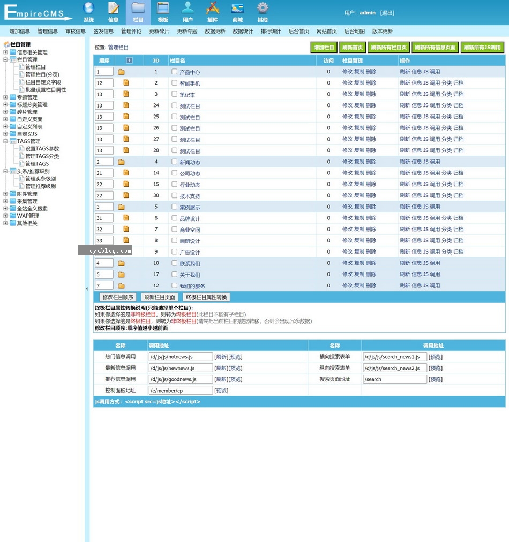Image resolution: width=509 pixels, height=542 pixels.
Task: Click the green 增加栏目 button
Action: coord(324,48)
